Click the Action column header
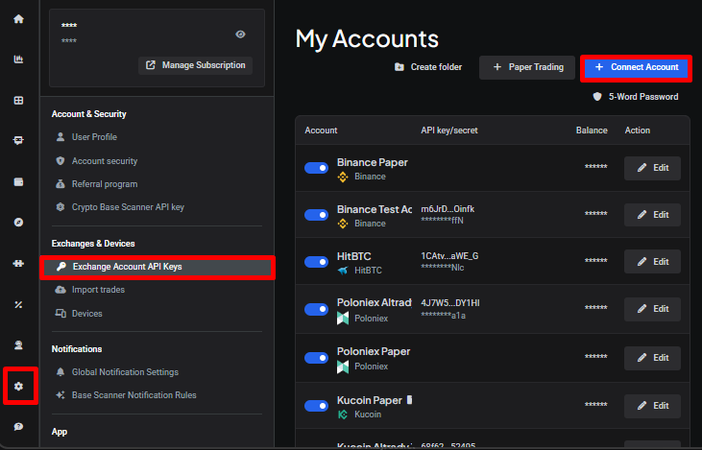702x450 pixels. (x=637, y=130)
